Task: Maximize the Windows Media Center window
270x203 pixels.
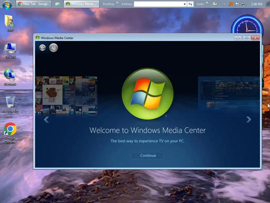Action: 247,38
